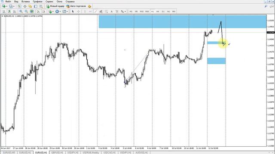Image resolution: width=275 pixels, height=154 pixels.
Task: Select the H1 timeframe button
Action: pyautogui.click(x=153, y=12)
